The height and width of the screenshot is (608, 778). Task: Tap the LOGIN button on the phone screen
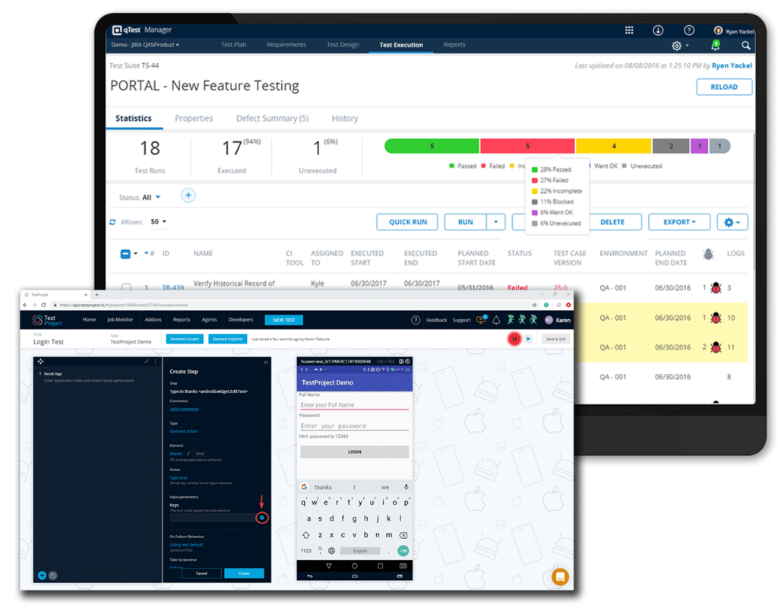[354, 451]
